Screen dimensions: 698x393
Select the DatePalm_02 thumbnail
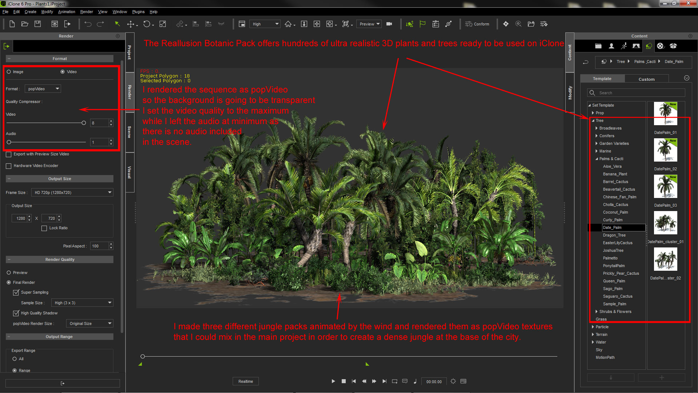click(x=665, y=150)
